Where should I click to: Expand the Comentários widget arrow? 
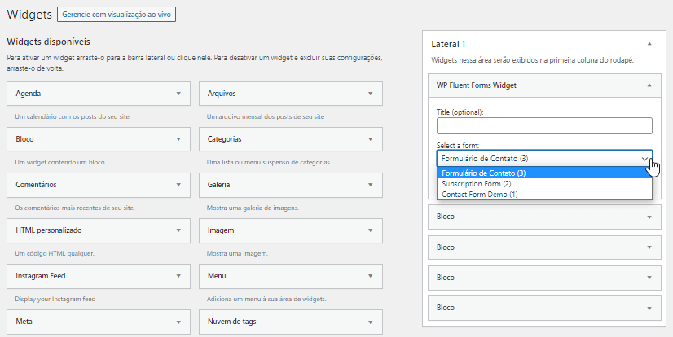(178, 185)
